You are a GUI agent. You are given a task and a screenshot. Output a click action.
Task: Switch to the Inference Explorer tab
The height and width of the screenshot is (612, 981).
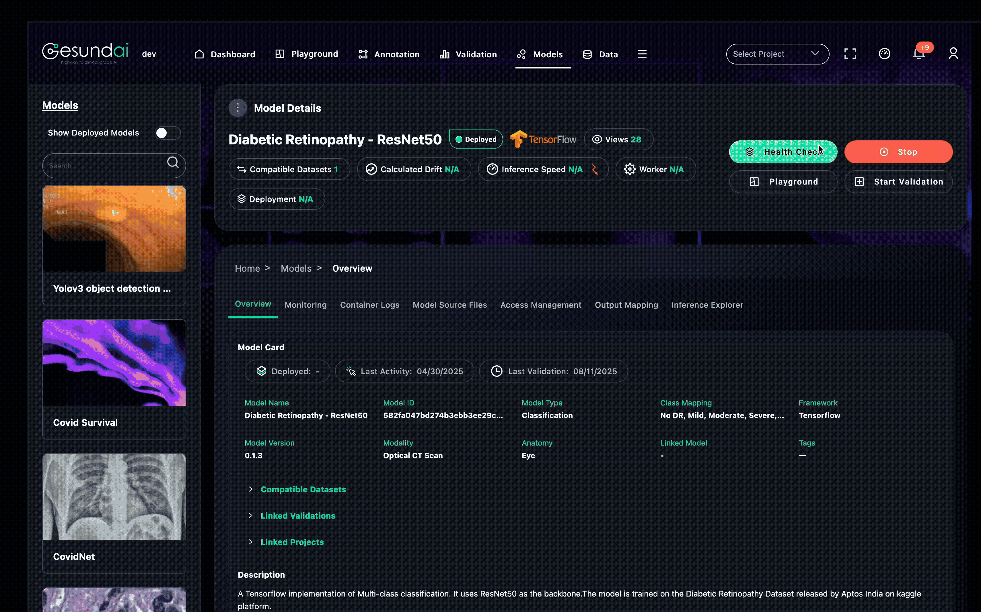point(707,305)
